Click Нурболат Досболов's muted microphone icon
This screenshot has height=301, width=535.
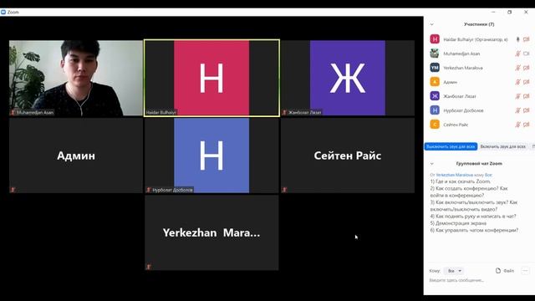point(517,110)
